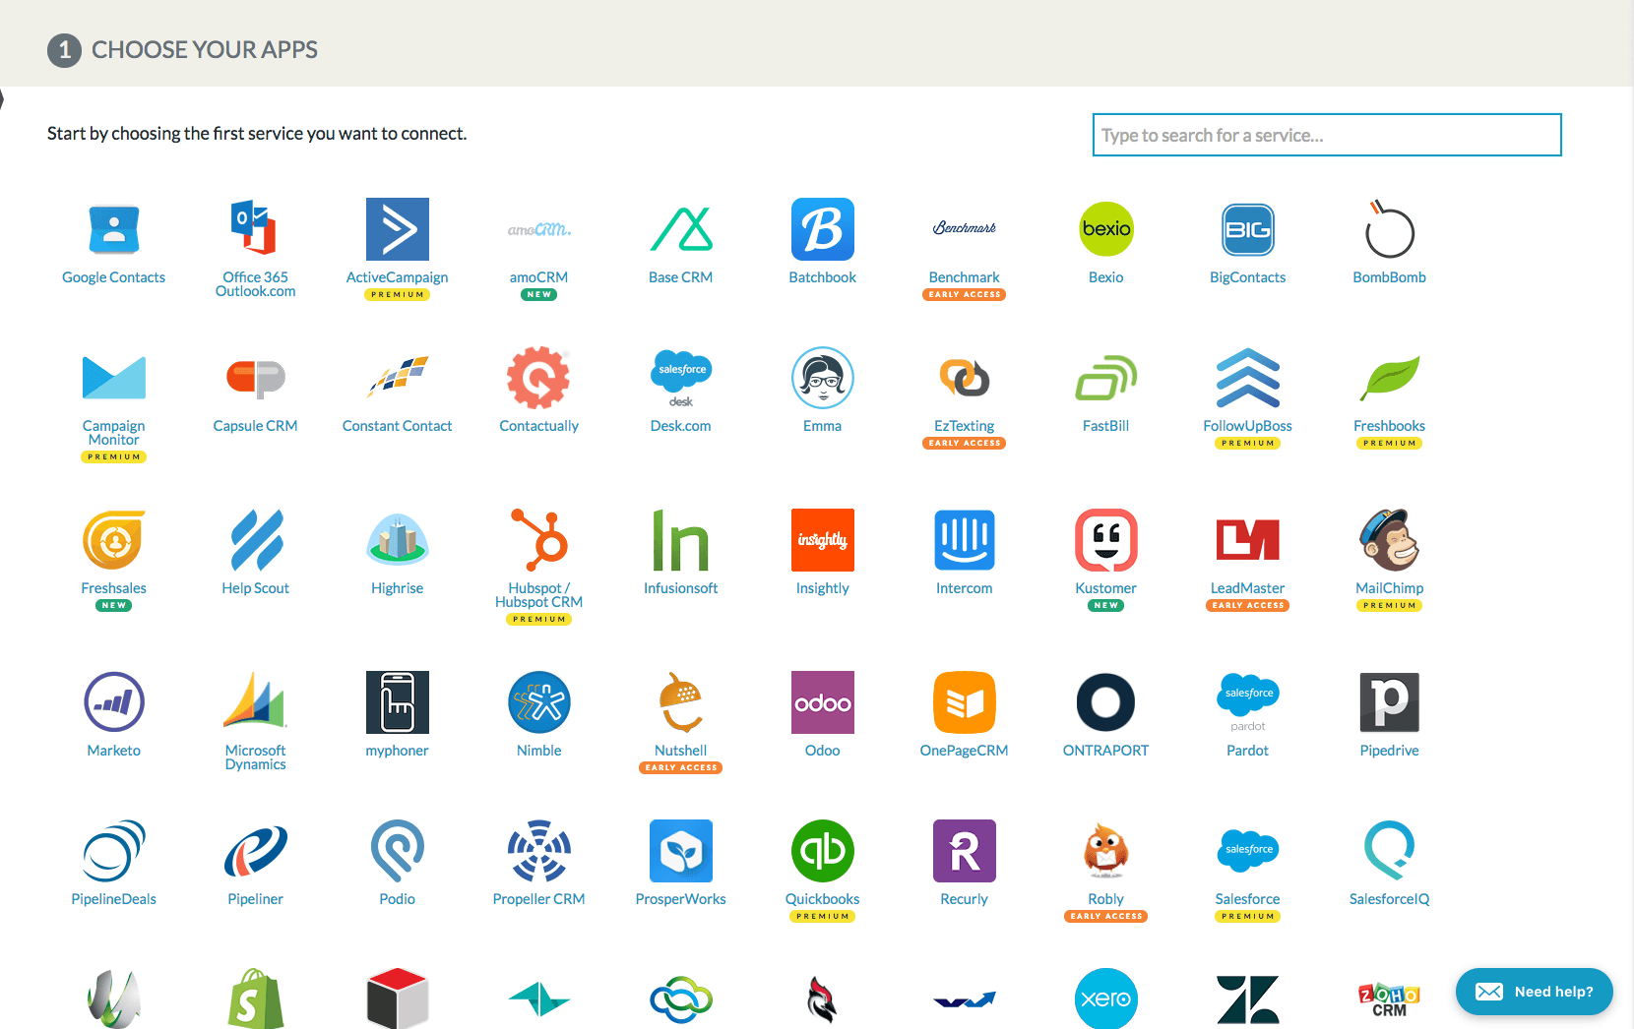Pick the green Quickbooks icon

coord(823,851)
